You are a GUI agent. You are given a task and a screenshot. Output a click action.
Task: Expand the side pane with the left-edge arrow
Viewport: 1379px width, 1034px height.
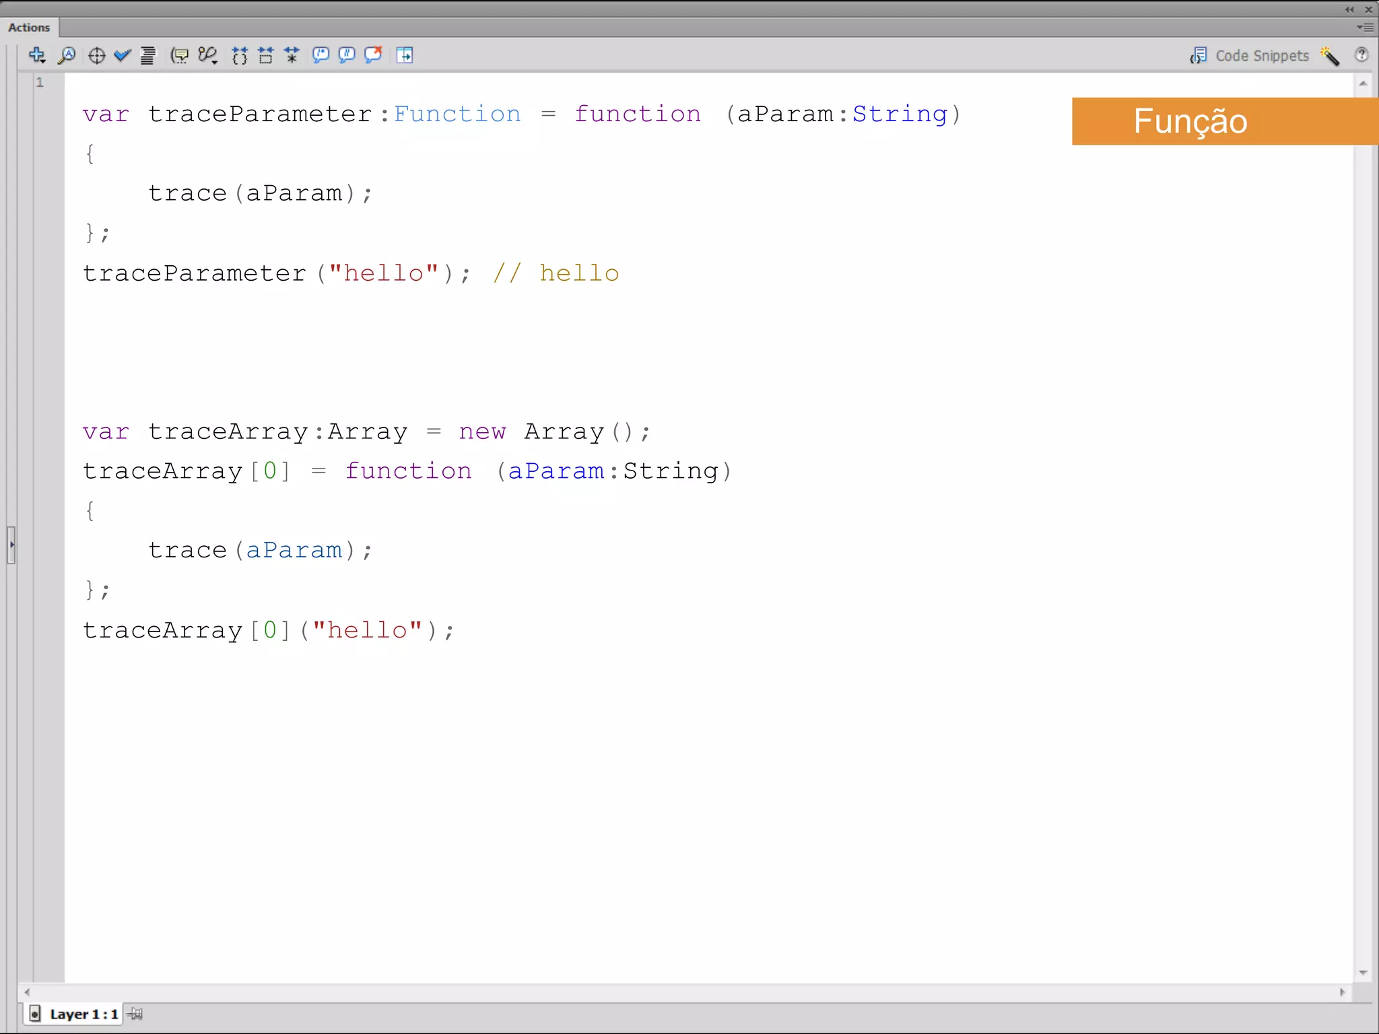tap(11, 545)
